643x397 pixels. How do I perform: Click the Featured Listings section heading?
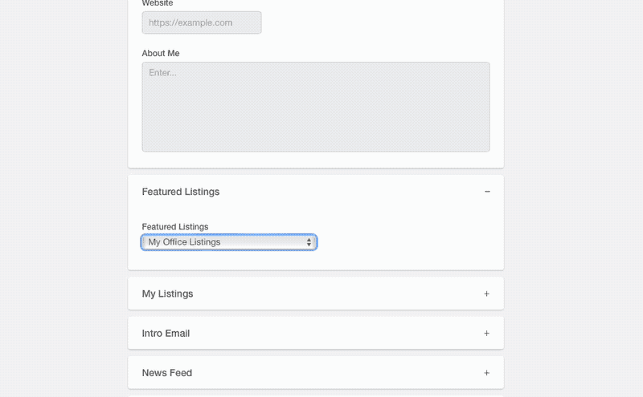181,192
